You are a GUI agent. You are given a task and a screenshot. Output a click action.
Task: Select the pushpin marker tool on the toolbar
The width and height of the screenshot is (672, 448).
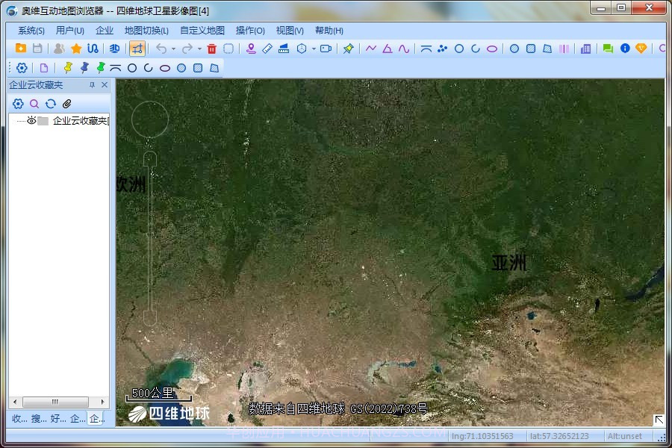click(349, 48)
